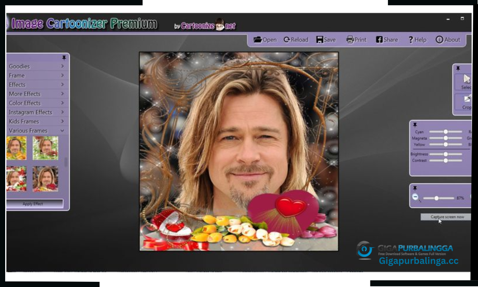The width and height of the screenshot is (478, 287).
Task: Expand the Frame category
Action: coord(37,75)
